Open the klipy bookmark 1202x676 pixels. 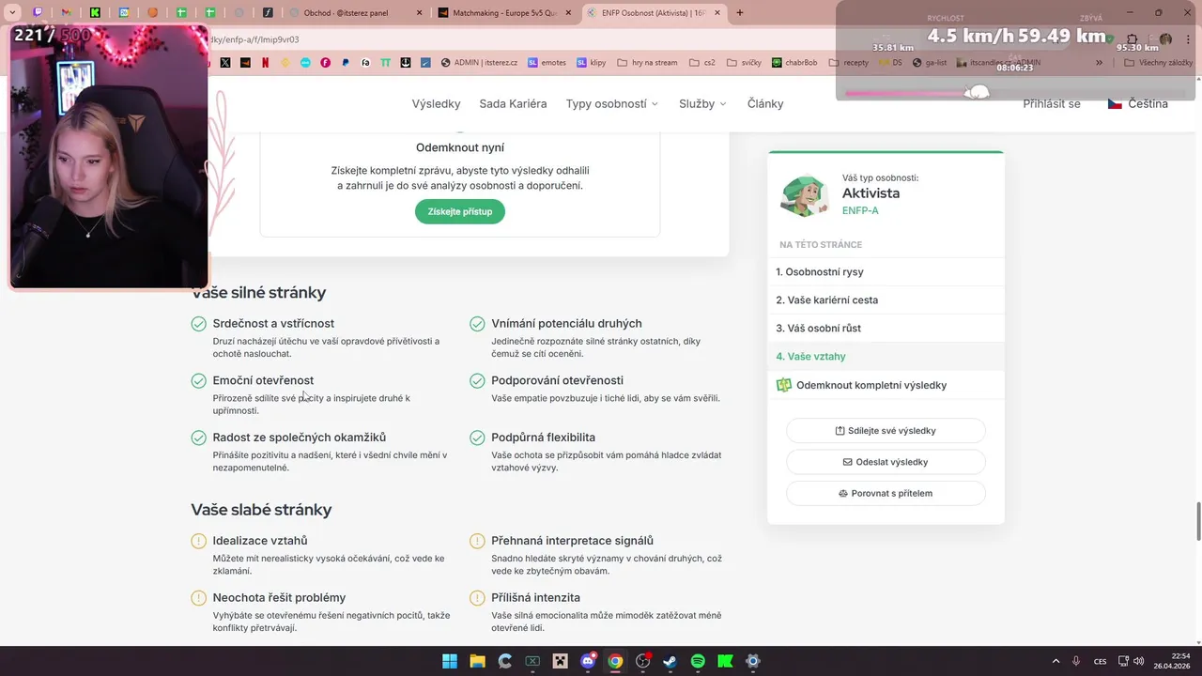tap(591, 63)
